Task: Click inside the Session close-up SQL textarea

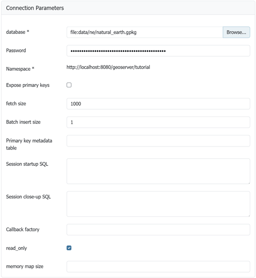Action: [158, 204]
